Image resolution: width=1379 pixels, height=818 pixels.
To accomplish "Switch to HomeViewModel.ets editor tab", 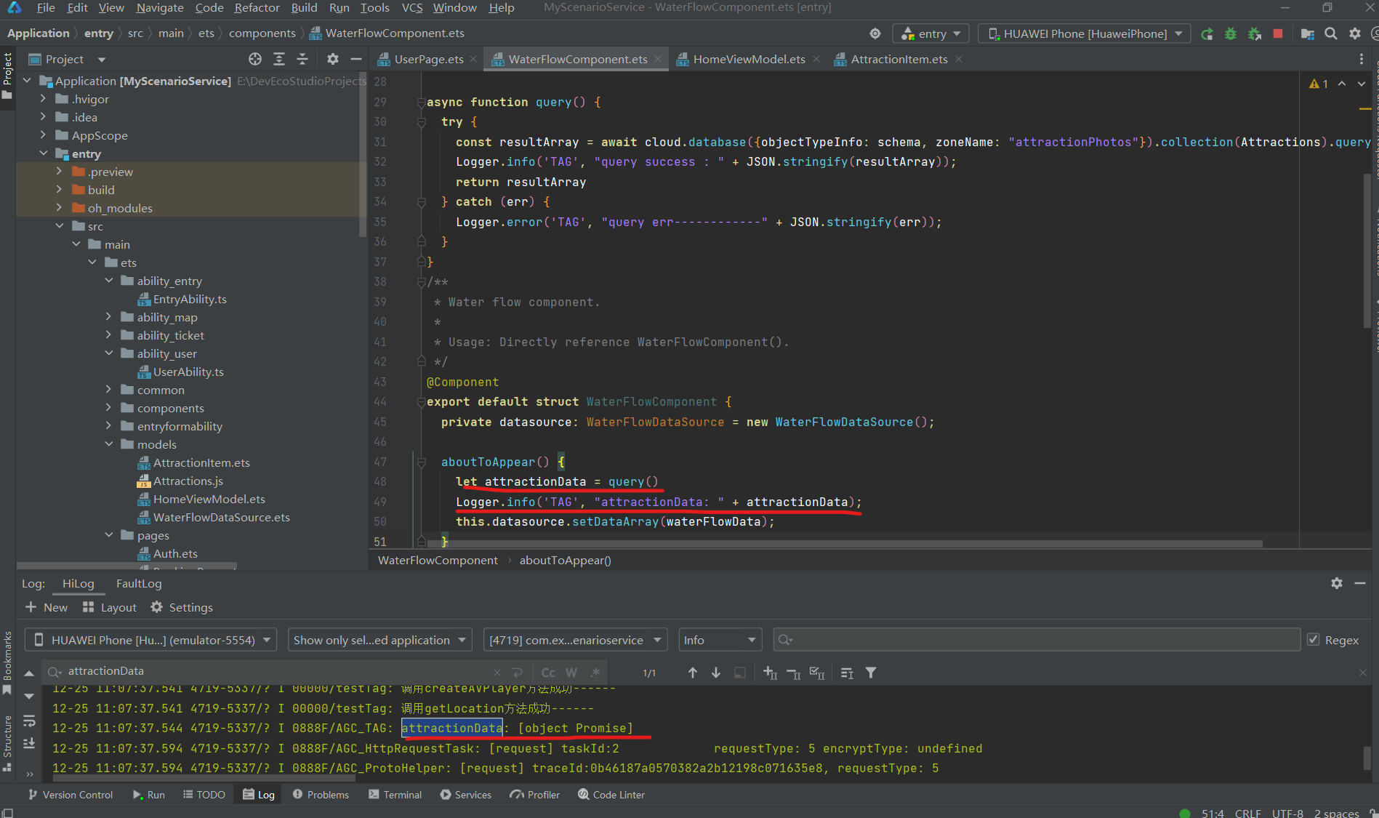I will pyautogui.click(x=749, y=59).
